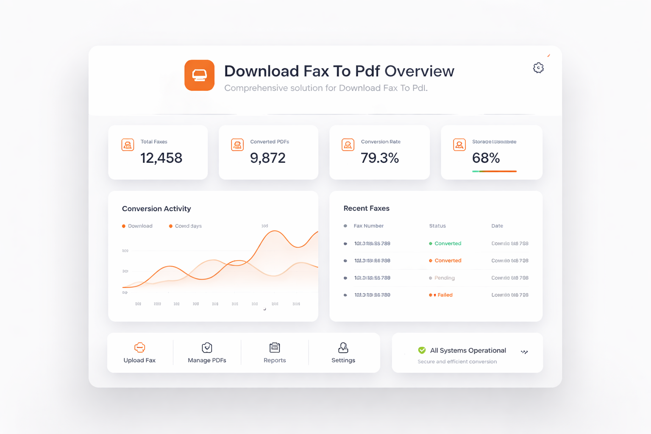This screenshot has height=434, width=651.
Task: Click the Storage usage card icon
Action: [x=459, y=145]
